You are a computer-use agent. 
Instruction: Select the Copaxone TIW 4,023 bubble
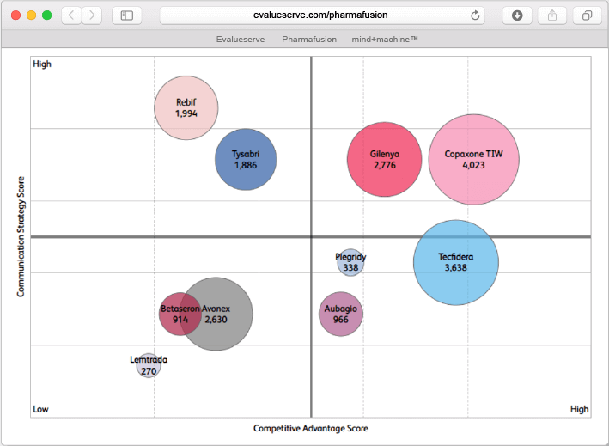click(474, 159)
